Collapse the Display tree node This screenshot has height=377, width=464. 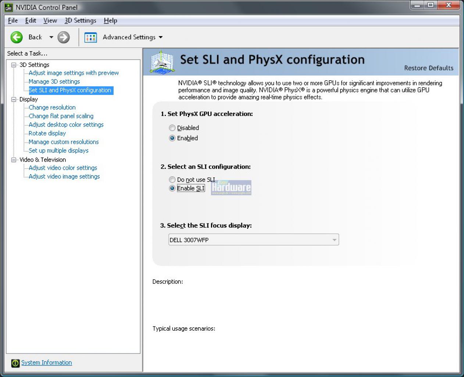(x=14, y=99)
